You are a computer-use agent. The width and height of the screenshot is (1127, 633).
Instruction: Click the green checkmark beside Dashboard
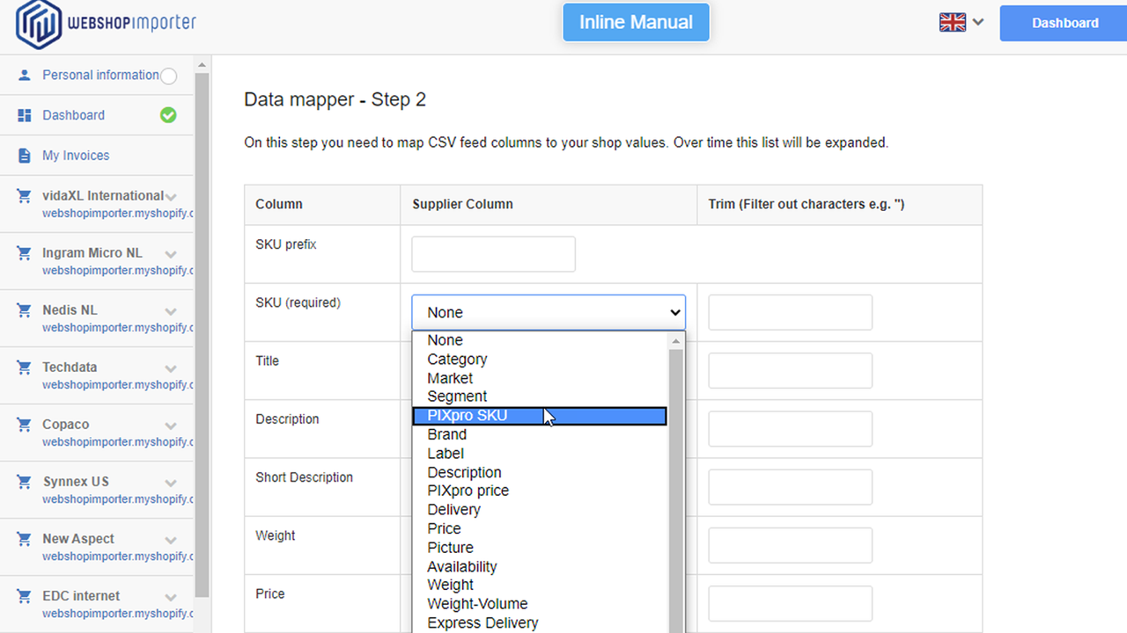(168, 114)
